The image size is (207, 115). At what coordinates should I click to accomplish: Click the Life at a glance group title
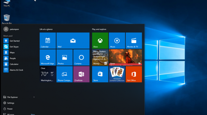pos(46,29)
